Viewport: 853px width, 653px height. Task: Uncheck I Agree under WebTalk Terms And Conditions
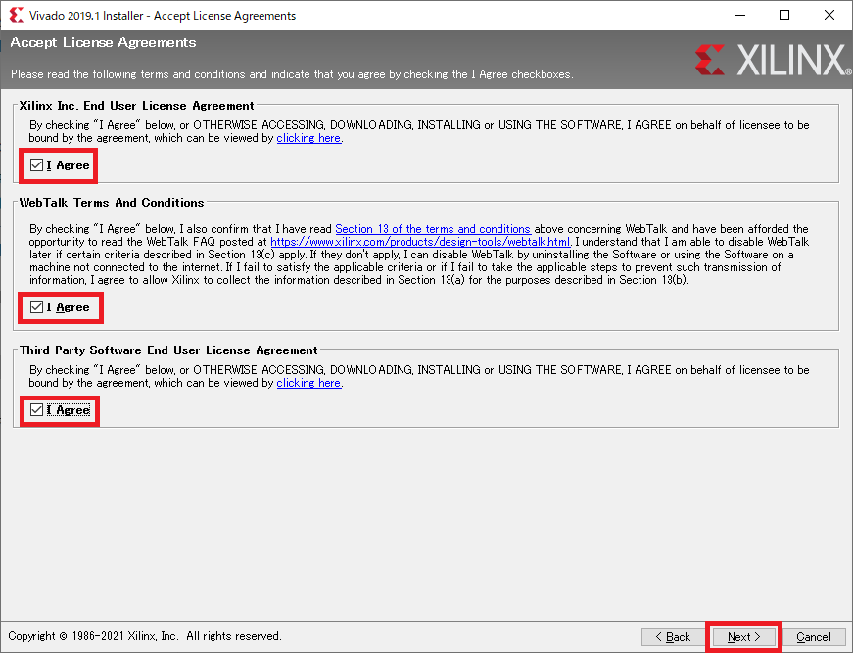37,307
